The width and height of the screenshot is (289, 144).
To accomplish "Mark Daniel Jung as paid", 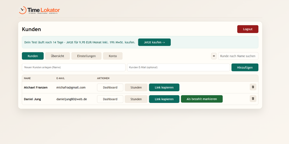I will [202, 99].
